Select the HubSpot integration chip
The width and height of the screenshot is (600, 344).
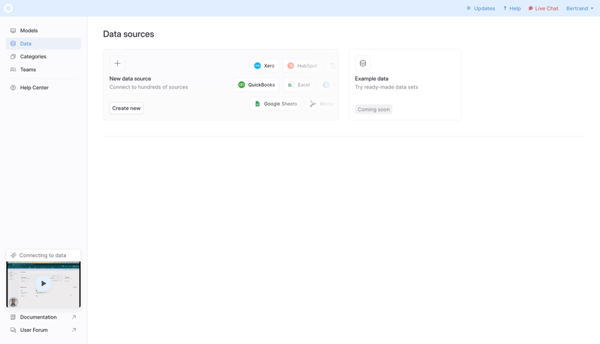point(302,66)
